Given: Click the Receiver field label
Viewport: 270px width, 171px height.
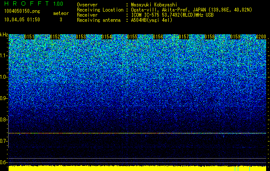Looking at the screenshot, I should coord(87,15).
